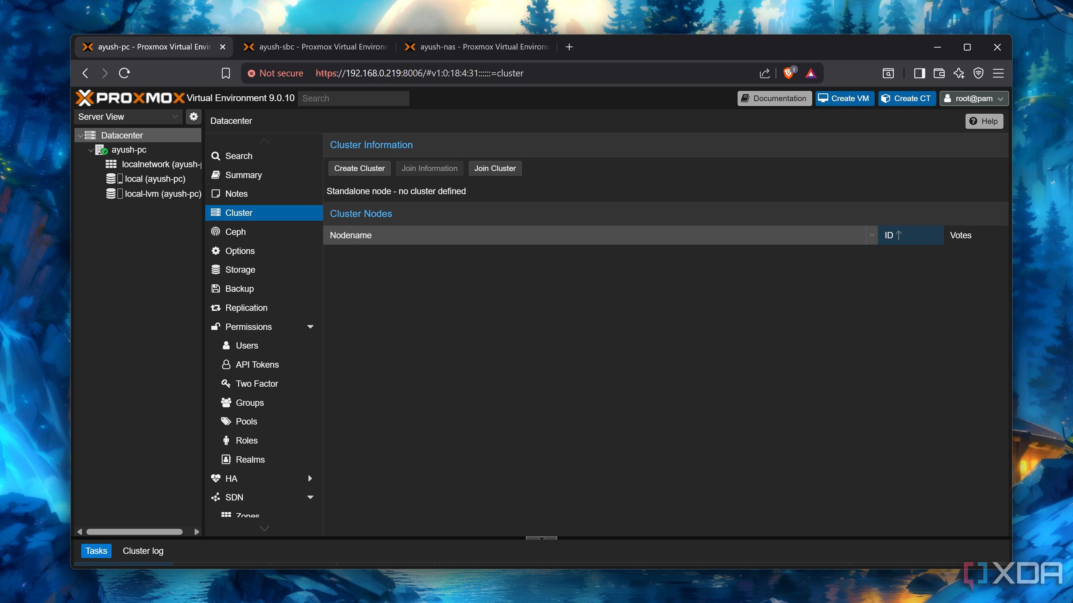This screenshot has height=603, width=1073.
Task: Open the root@pam user menu
Action: [x=974, y=99]
